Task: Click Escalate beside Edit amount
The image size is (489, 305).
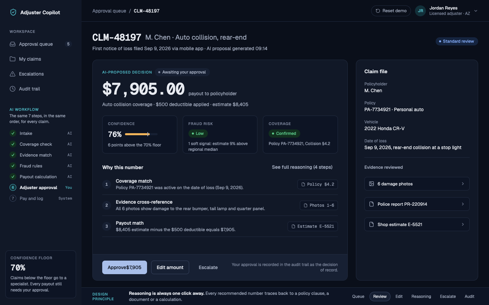Action: pos(208,267)
